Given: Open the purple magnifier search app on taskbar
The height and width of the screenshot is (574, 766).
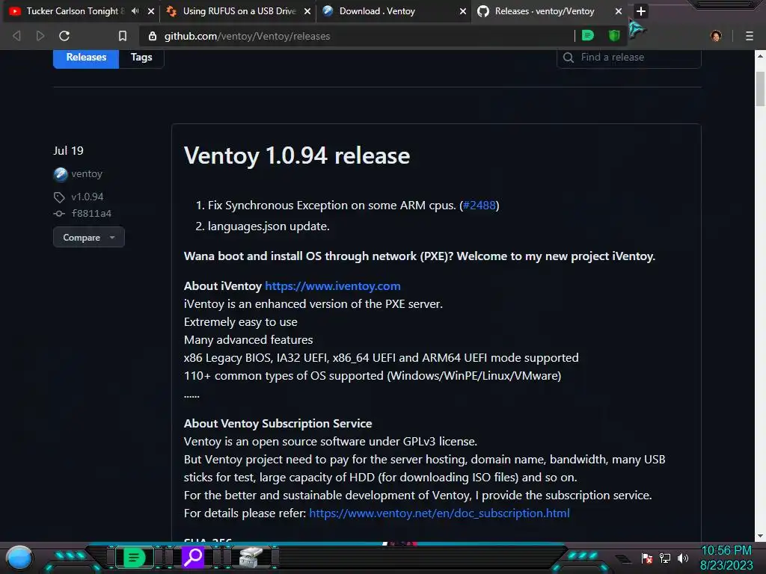Looking at the screenshot, I should click(x=193, y=557).
